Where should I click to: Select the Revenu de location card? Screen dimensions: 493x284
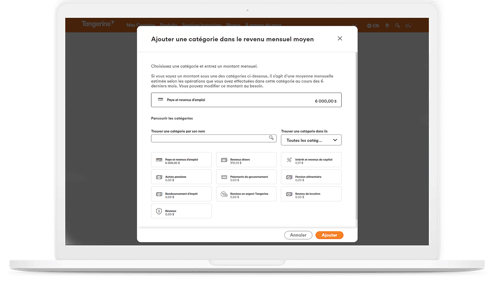point(311,194)
